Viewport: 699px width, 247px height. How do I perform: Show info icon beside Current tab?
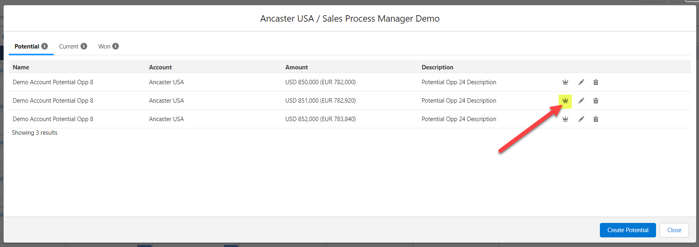pos(84,46)
